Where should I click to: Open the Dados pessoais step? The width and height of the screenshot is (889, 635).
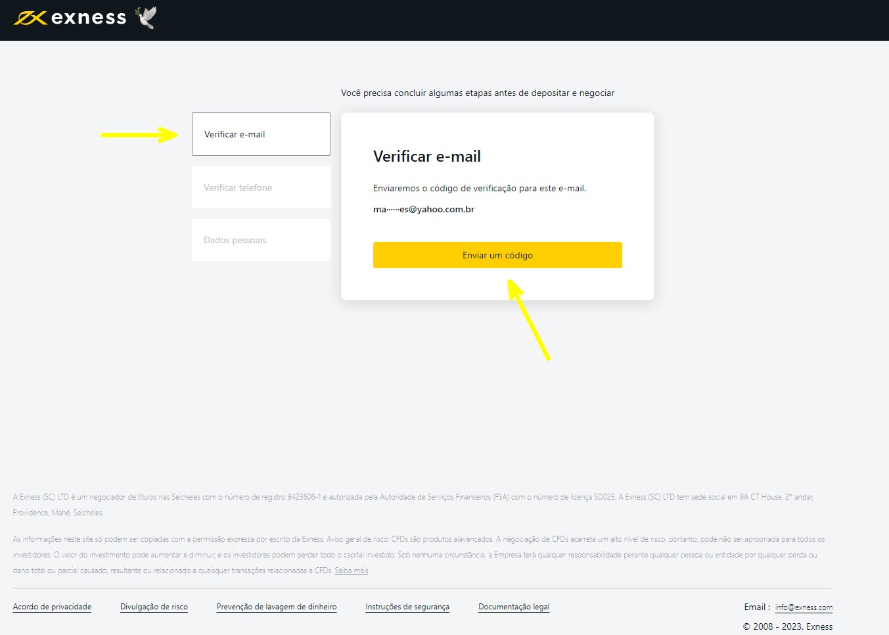(x=260, y=240)
